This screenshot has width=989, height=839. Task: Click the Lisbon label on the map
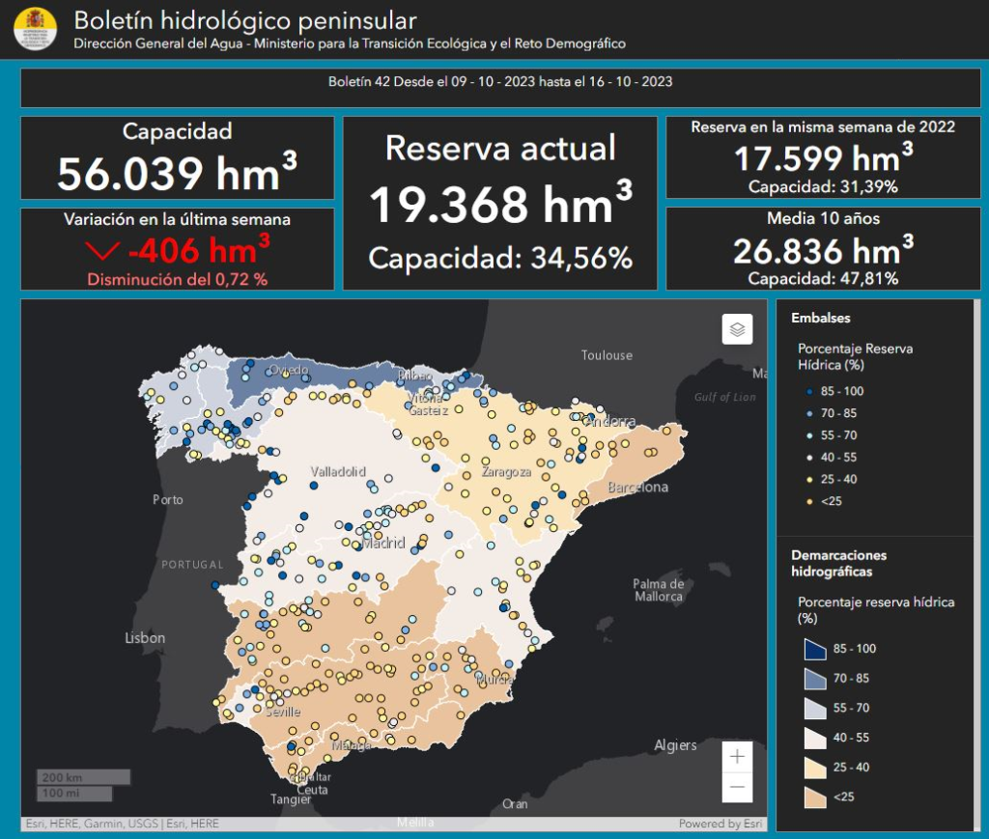(x=145, y=638)
